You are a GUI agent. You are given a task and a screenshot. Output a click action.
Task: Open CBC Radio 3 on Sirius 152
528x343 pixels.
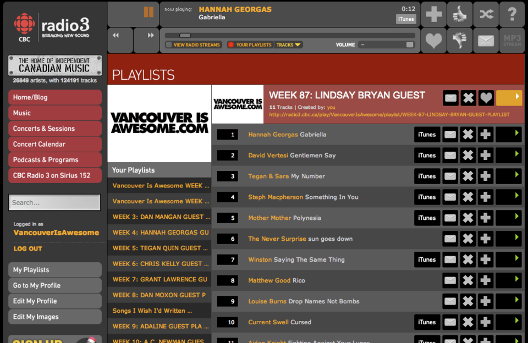55,176
